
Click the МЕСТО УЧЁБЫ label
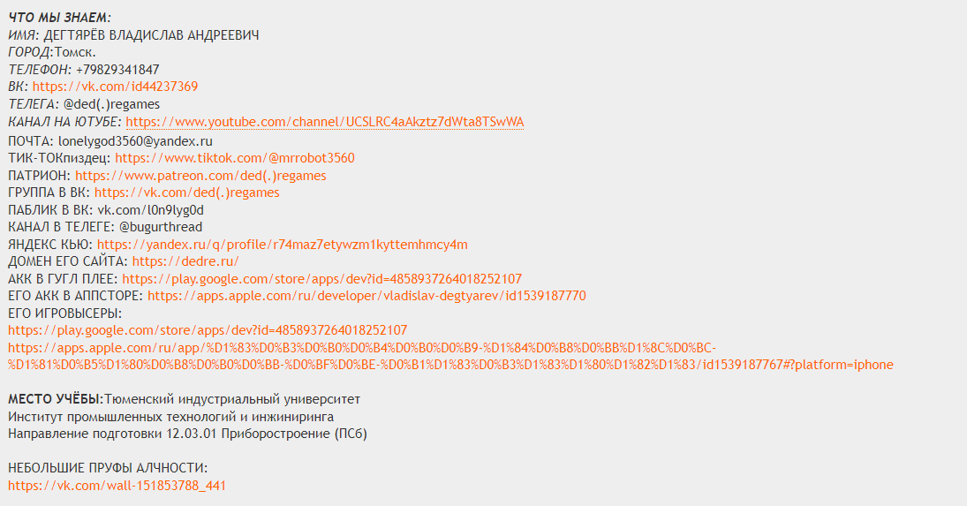pos(55,399)
